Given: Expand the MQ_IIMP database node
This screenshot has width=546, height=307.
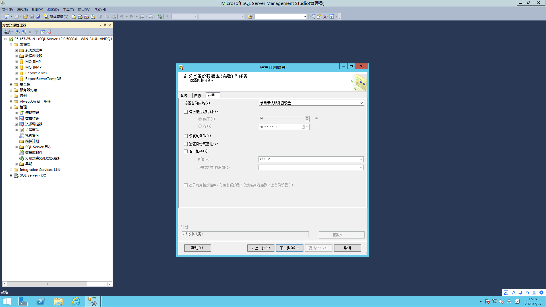Looking at the screenshot, I should 16,62.
